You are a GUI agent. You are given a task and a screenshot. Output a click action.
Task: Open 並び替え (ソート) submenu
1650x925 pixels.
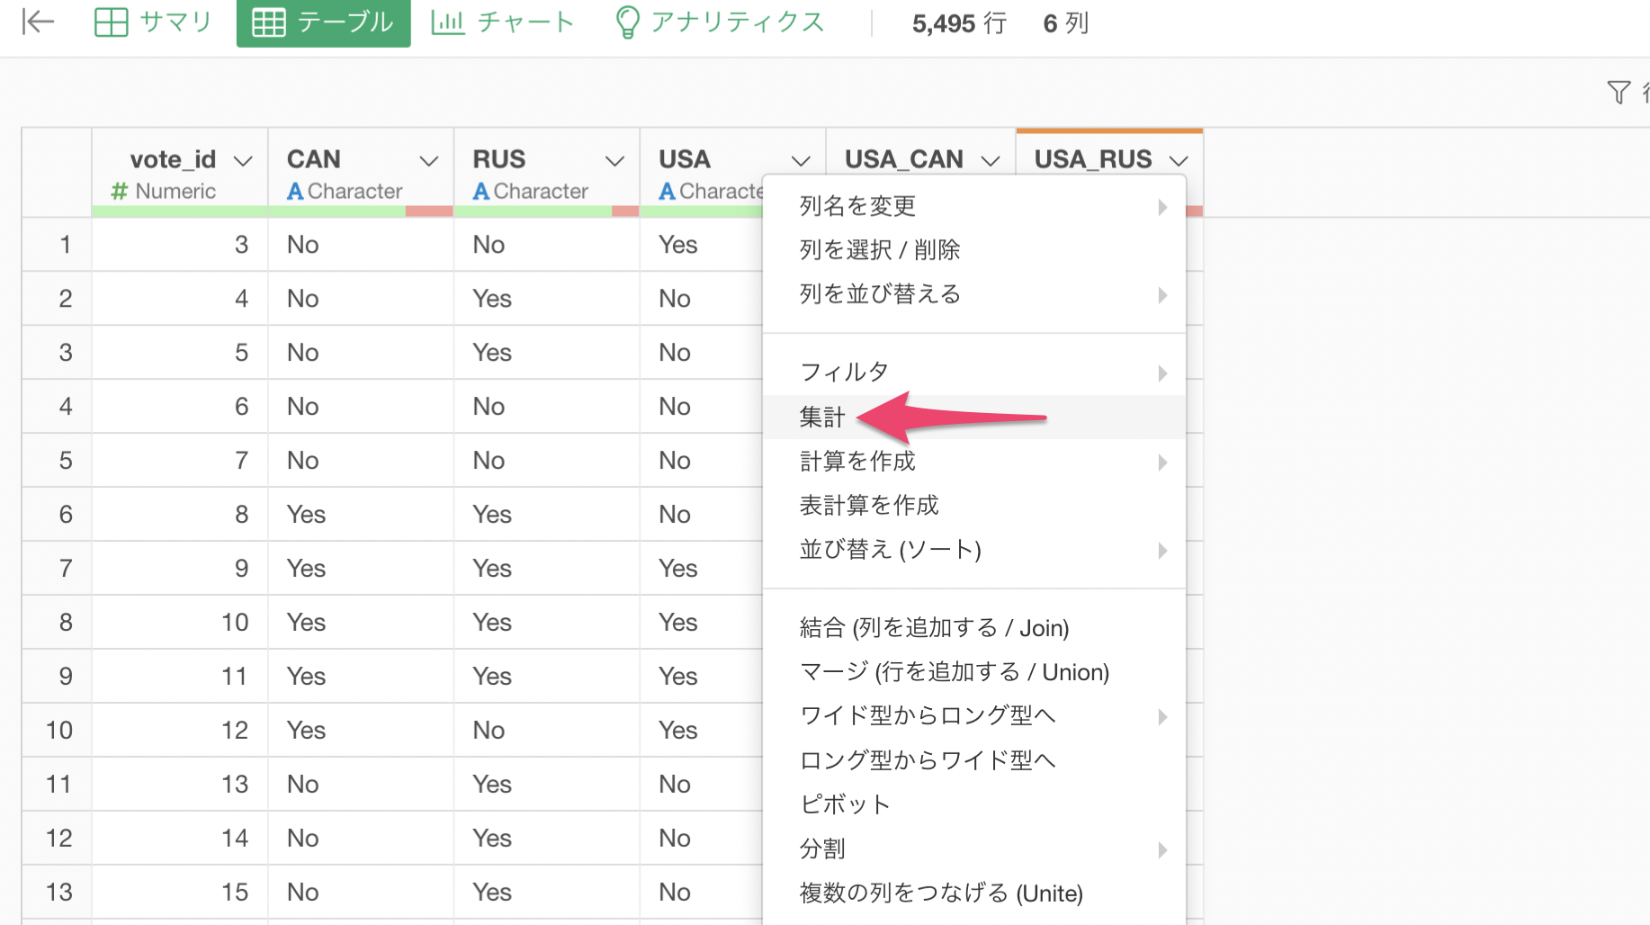(x=974, y=549)
